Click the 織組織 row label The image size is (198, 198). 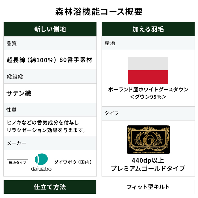coord(15,77)
